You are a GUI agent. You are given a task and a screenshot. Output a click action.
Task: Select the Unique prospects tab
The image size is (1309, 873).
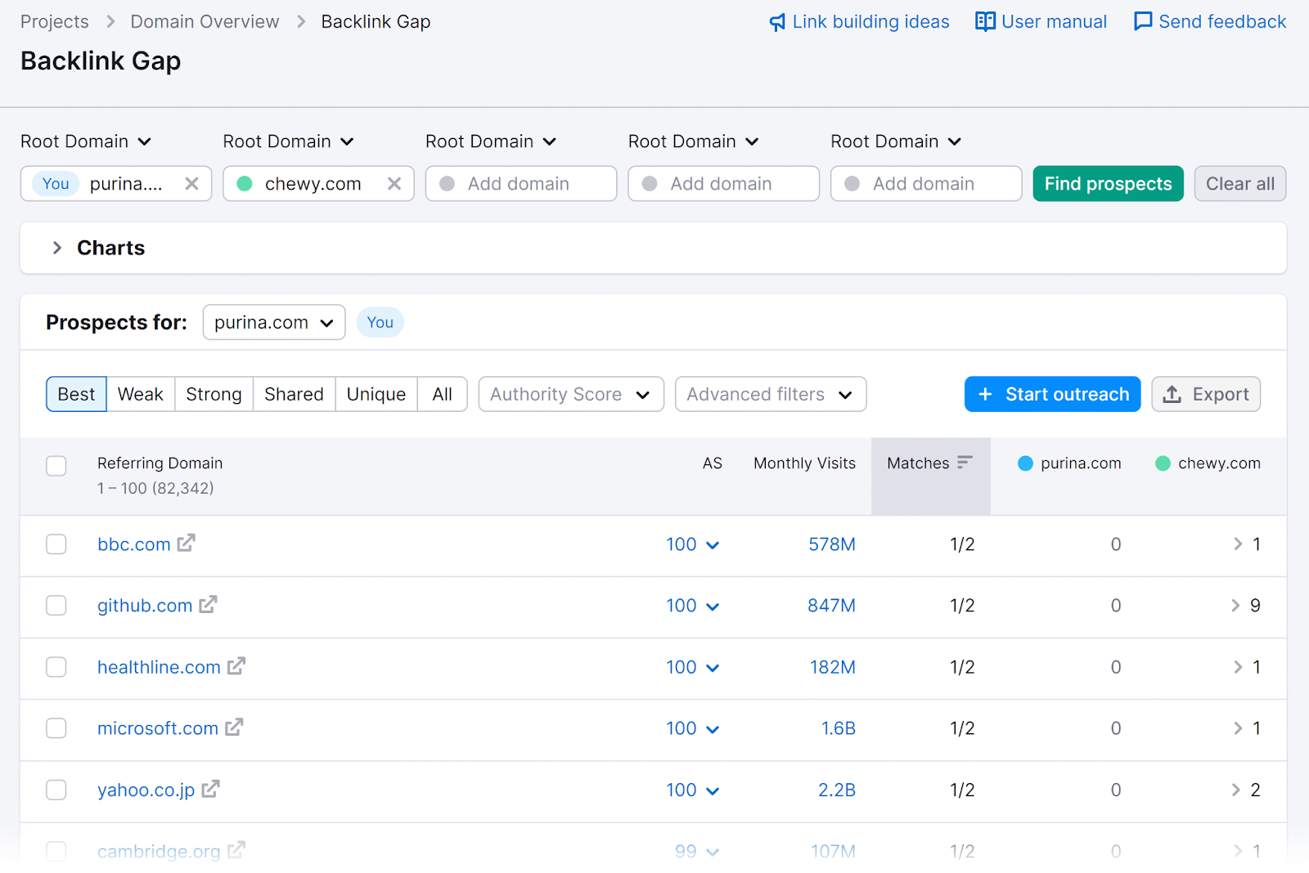click(376, 394)
